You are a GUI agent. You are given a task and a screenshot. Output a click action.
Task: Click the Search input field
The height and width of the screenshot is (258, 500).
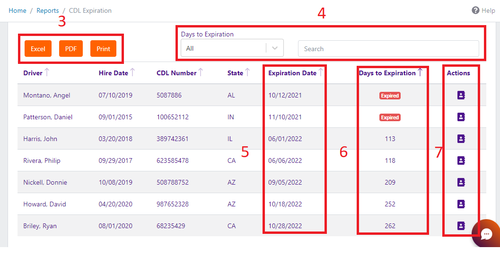[388, 49]
